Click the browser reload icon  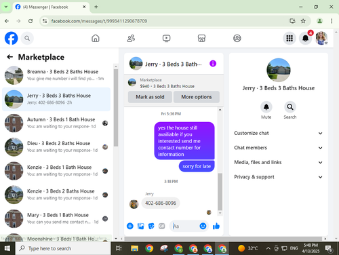[x=31, y=21]
